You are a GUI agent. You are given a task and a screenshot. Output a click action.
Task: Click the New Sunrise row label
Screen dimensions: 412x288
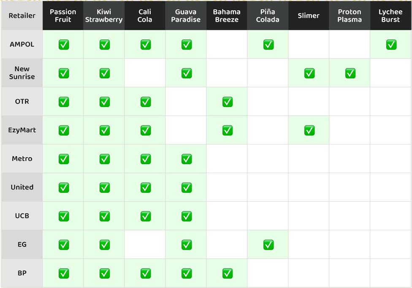point(22,73)
